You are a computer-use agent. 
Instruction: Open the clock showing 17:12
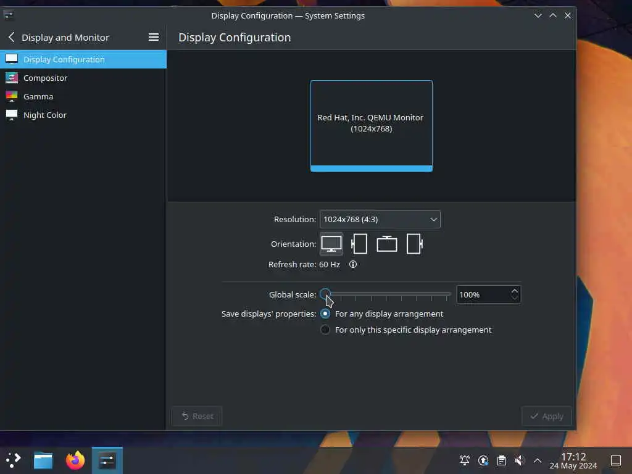coord(573,460)
